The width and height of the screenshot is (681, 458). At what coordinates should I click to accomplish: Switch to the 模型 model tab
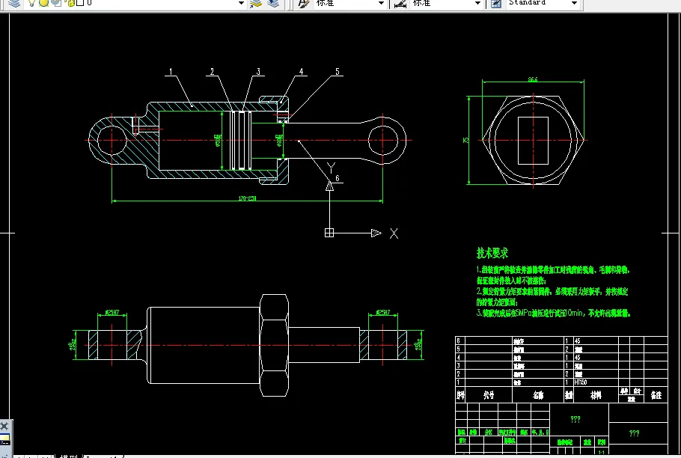69,457
